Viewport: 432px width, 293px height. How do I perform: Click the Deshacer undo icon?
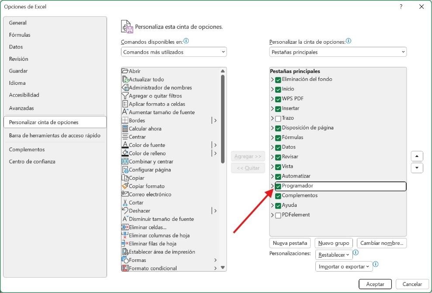(125, 211)
